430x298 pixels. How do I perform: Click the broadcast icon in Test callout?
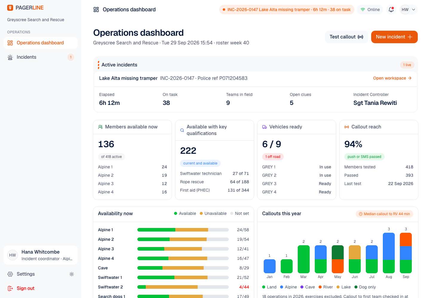click(x=360, y=37)
